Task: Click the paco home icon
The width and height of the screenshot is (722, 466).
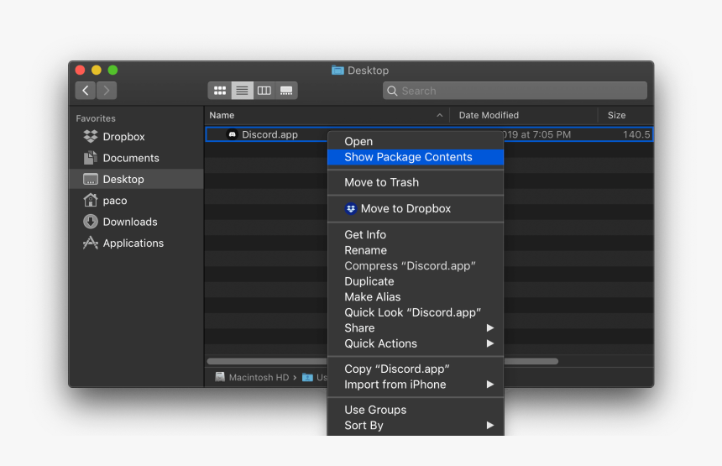Action: tap(91, 201)
